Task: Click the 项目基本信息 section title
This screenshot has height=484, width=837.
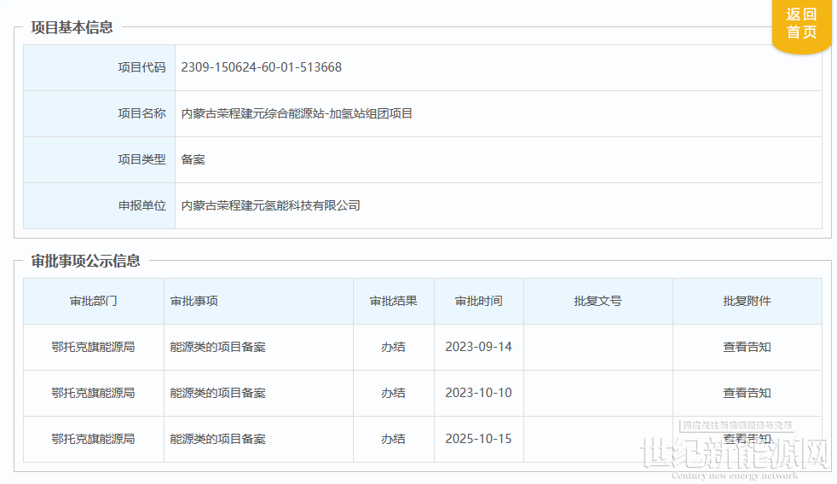Action: coord(72,27)
